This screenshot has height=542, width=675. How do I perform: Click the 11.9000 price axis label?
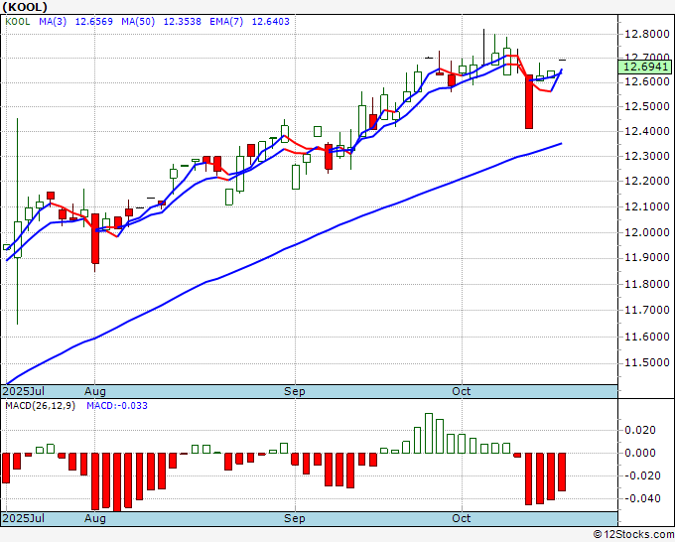647,257
